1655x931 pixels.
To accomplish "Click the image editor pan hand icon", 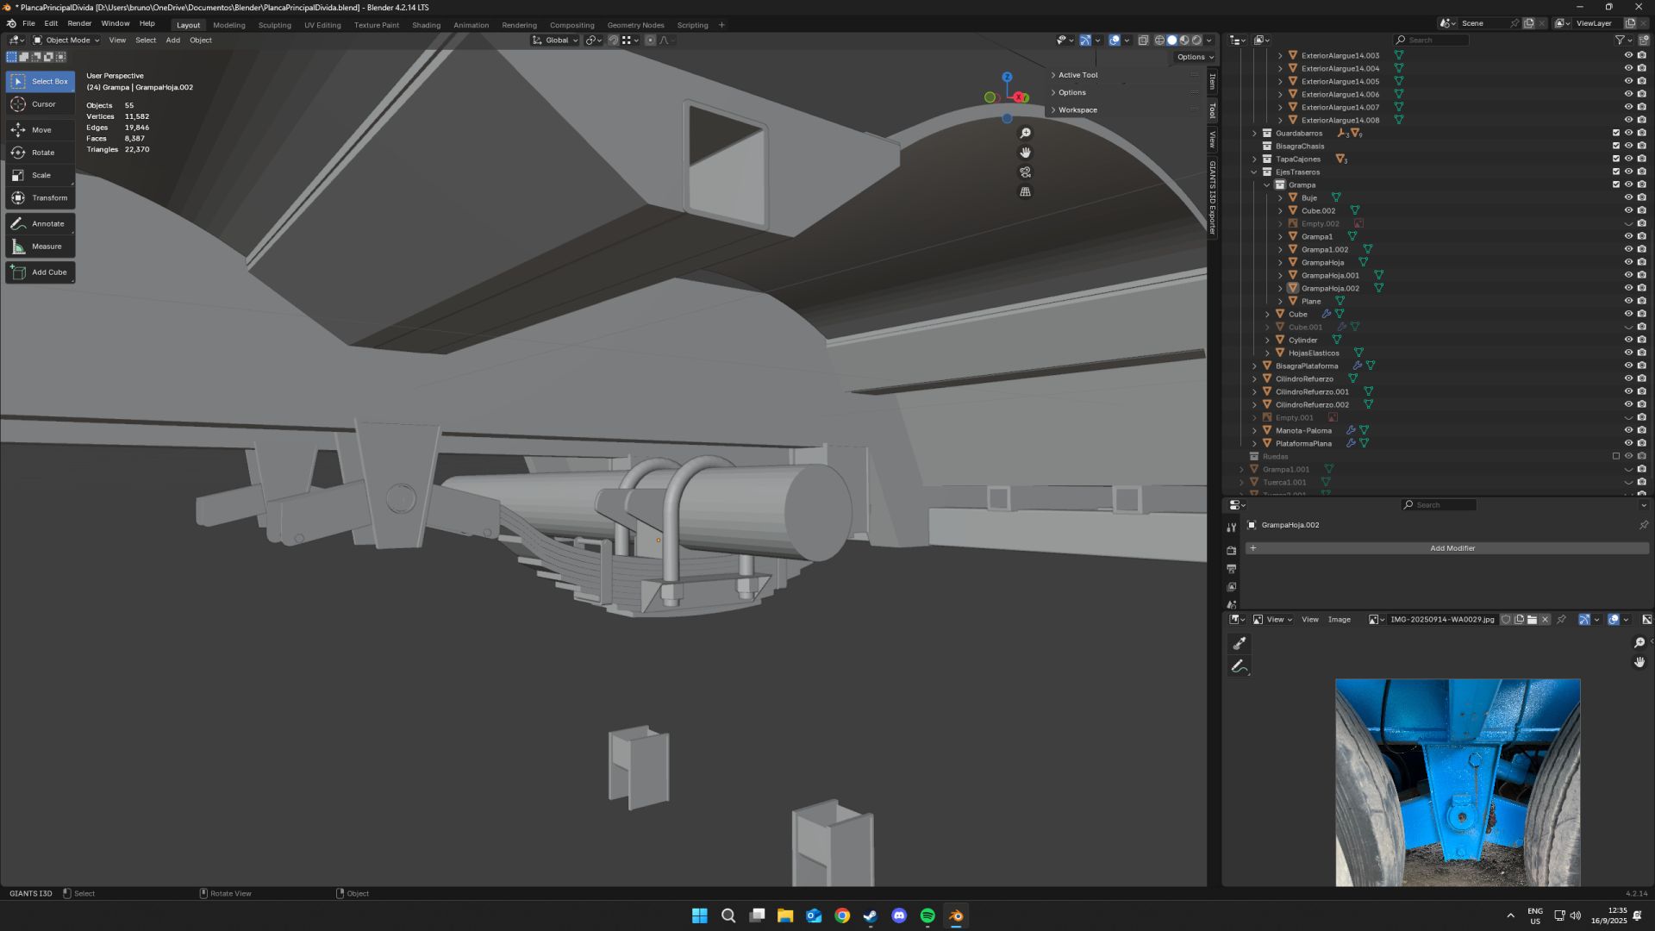I will click(1639, 662).
